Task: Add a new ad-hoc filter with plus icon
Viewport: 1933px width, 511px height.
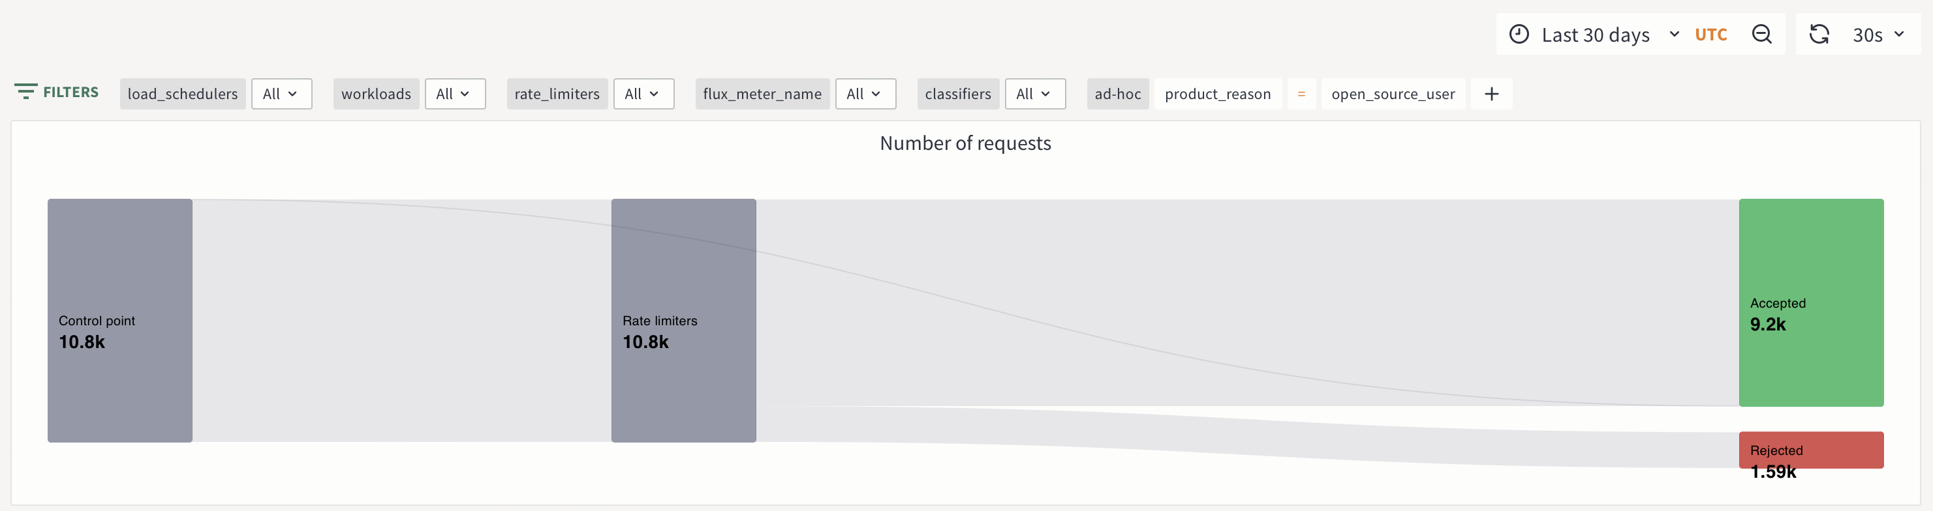Action: click(1491, 94)
